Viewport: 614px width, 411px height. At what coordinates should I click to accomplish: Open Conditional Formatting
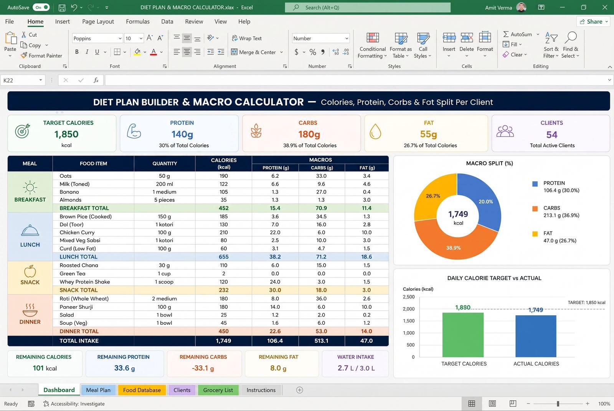click(x=372, y=45)
